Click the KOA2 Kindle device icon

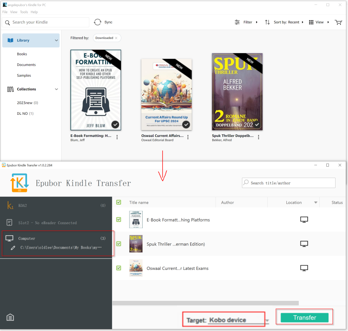click(10, 206)
